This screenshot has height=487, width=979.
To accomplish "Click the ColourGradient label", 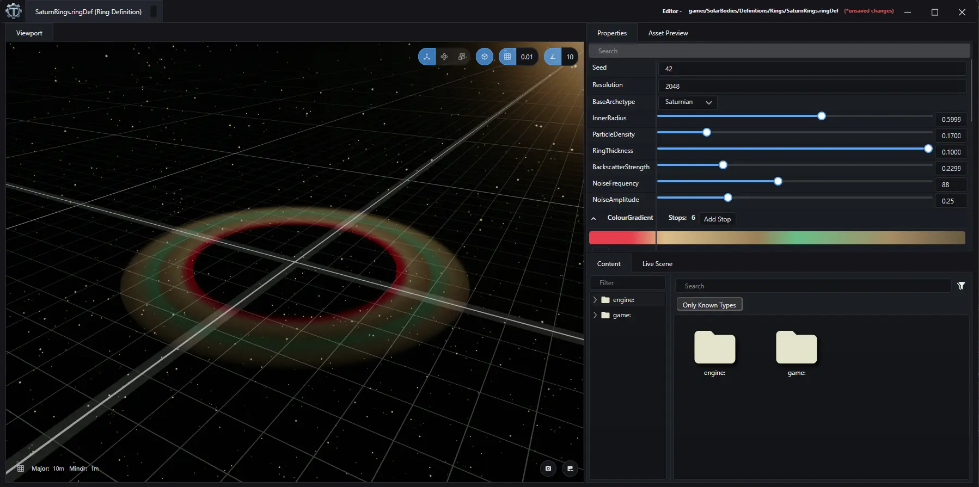I will tap(630, 218).
